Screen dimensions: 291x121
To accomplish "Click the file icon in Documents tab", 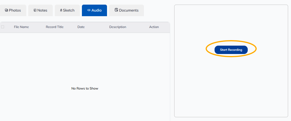I will 116,10.
